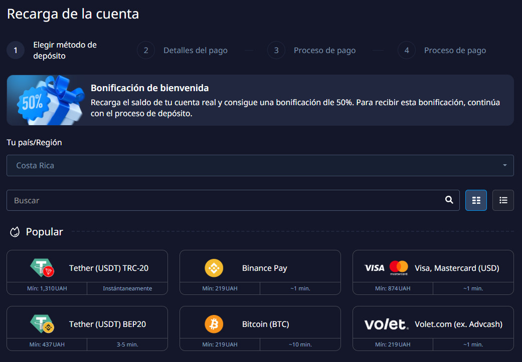Image resolution: width=522 pixels, height=362 pixels.
Task: Select the Binance Pay payment icon
Action: click(214, 268)
